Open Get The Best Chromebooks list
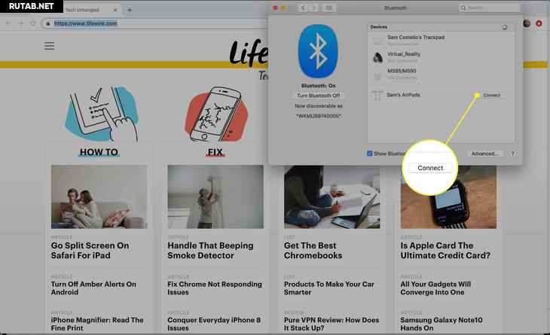This screenshot has height=335, width=550. pyautogui.click(x=313, y=251)
